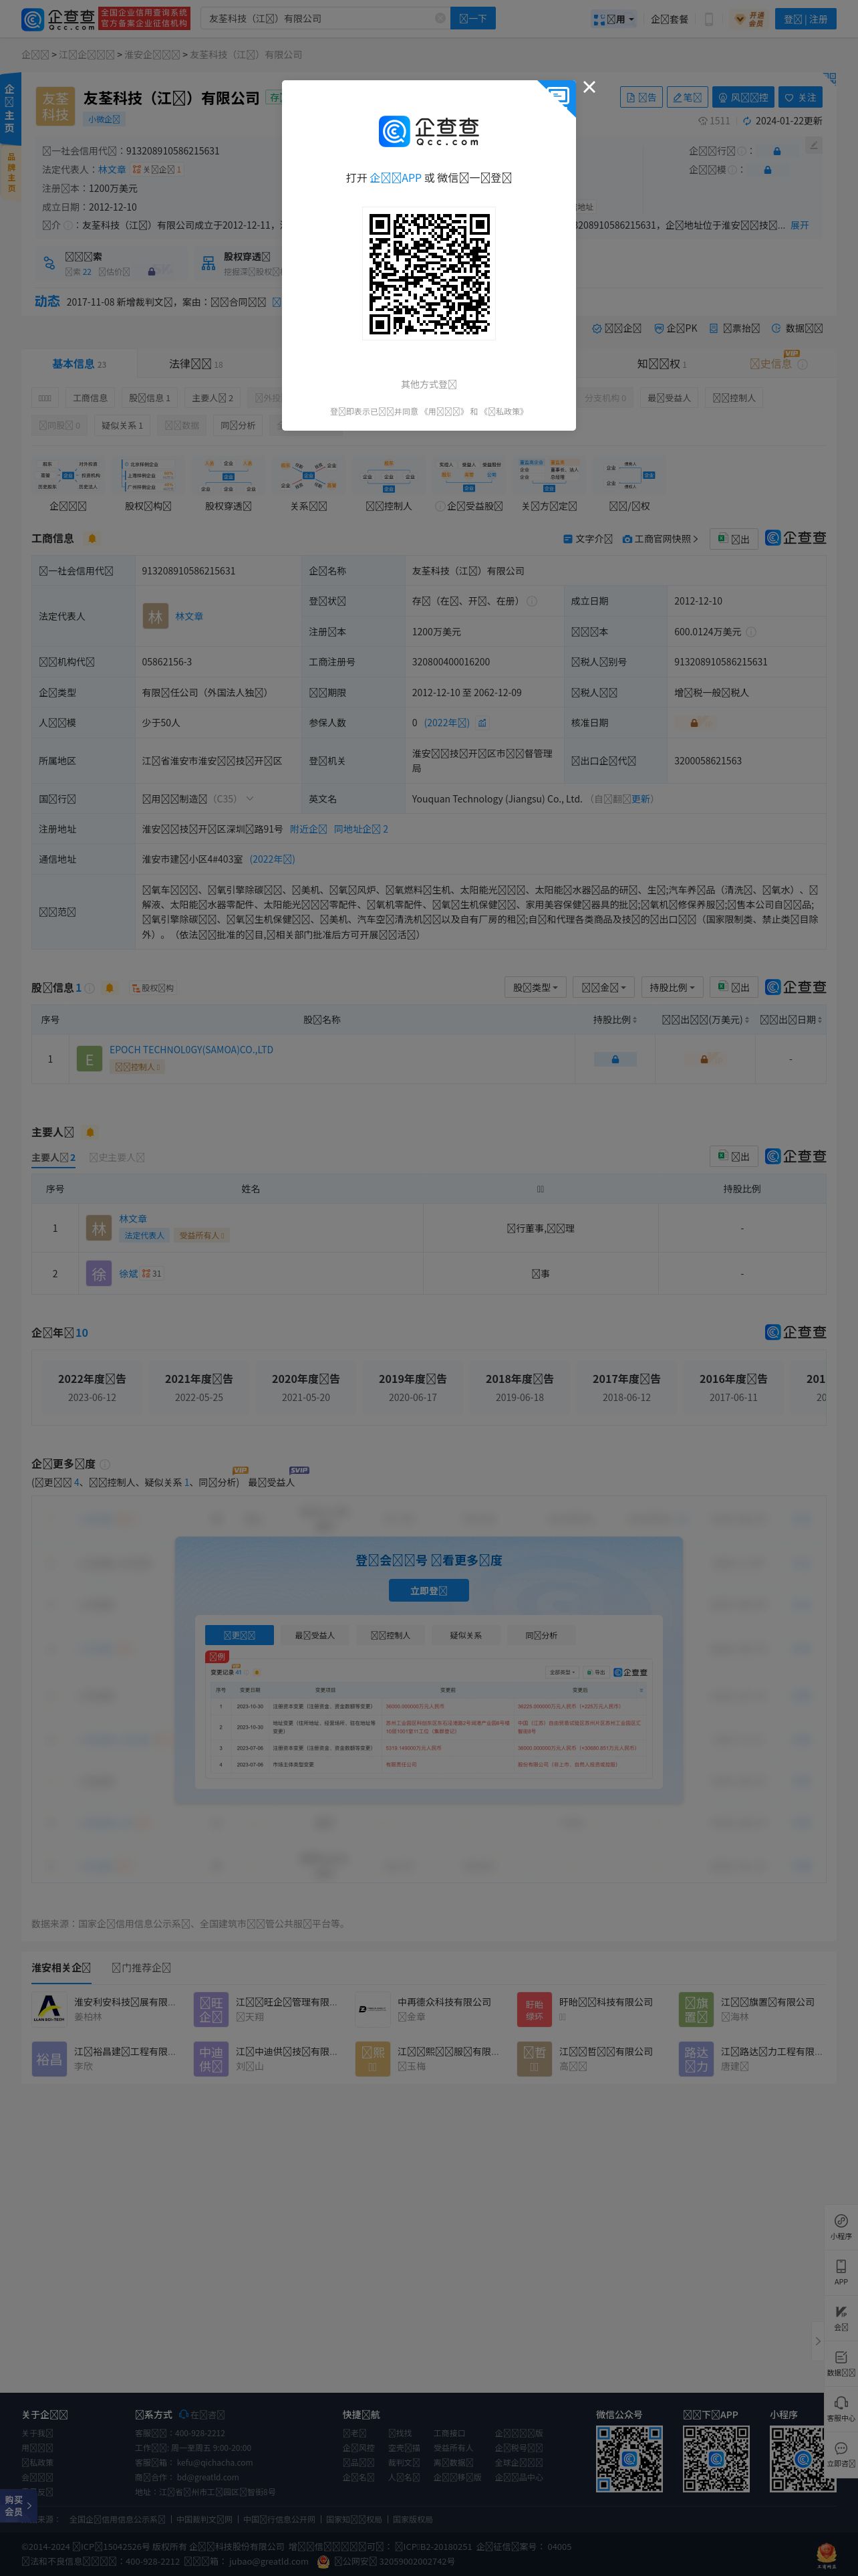The image size is (858, 2576).
Task: Click blue lock icon in 持股比例 cell
Action: 614,1059
